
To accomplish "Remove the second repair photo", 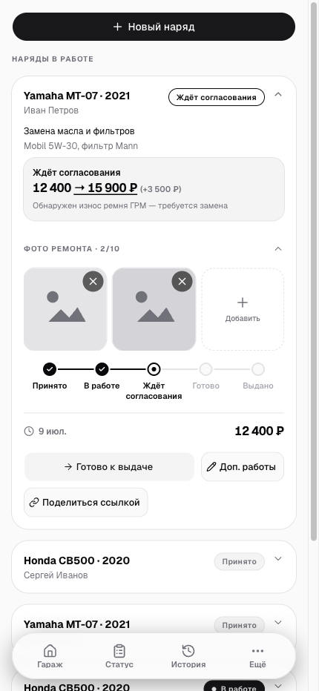I will click(x=182, y=281).
